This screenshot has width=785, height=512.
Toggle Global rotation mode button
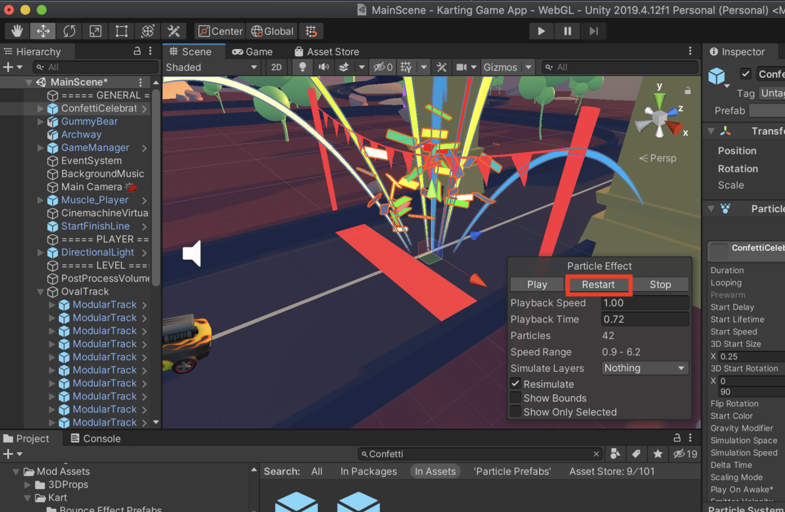click(272, 31)
